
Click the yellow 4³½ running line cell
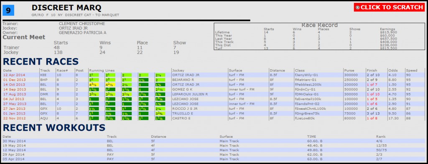pyautogui.click(x=94, y=84)
